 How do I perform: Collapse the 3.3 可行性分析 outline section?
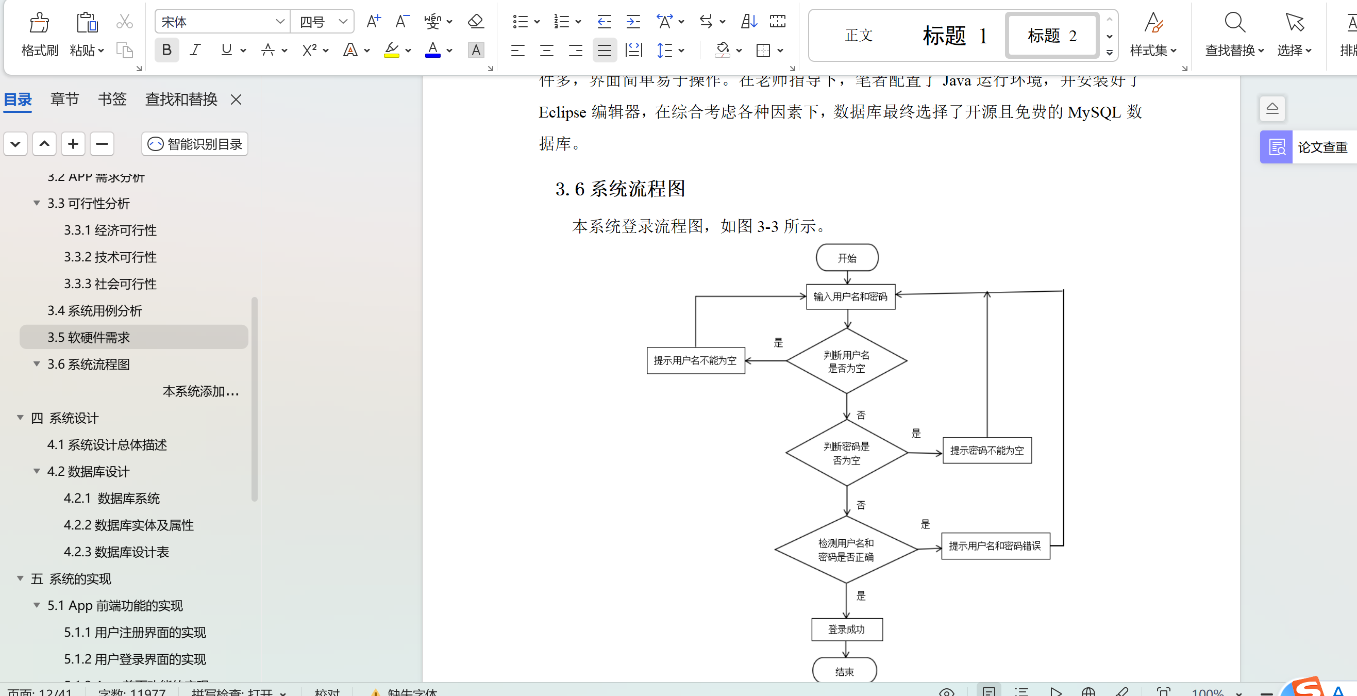pos(37,203)
